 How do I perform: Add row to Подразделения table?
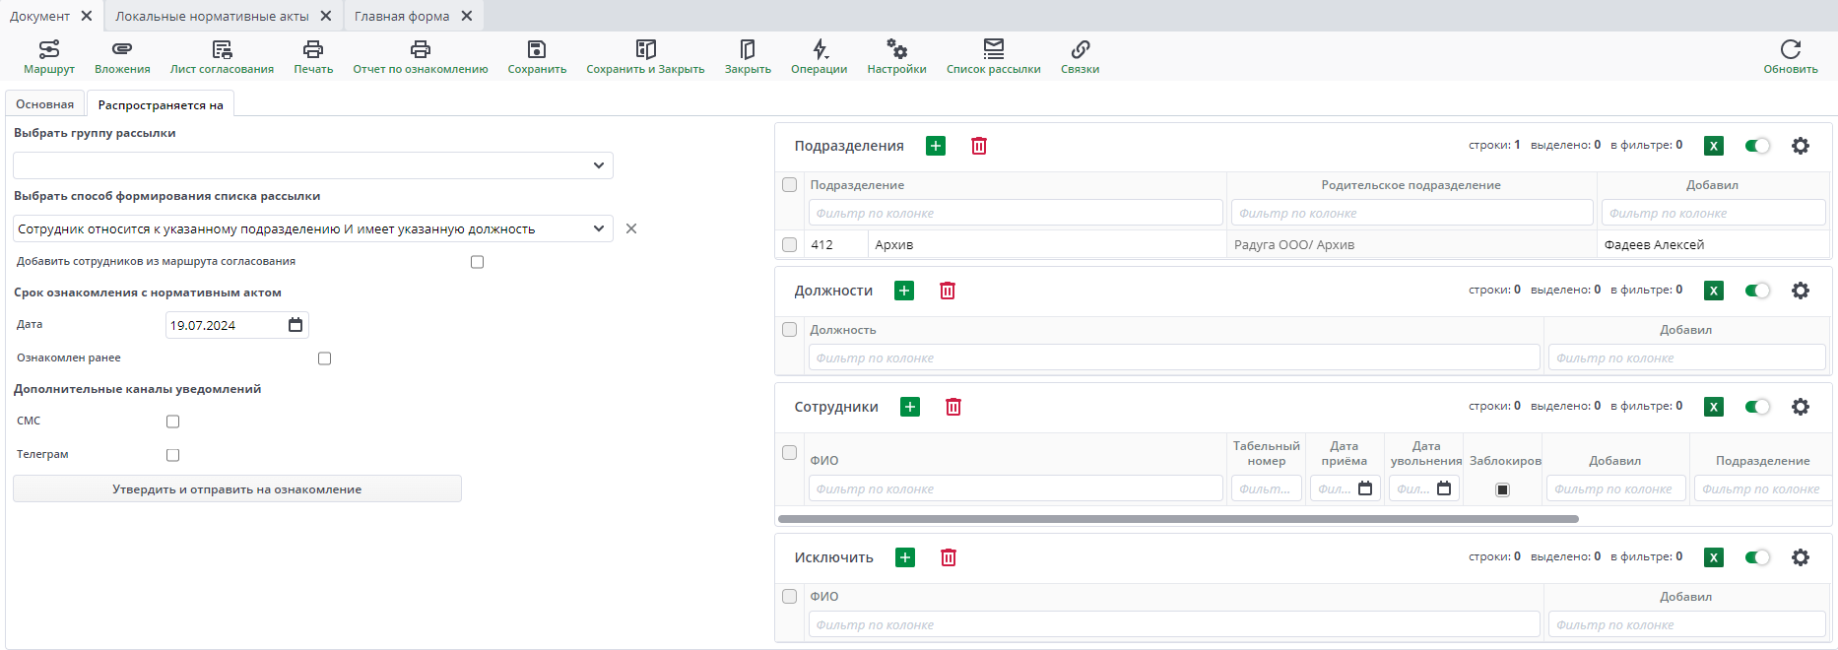tap(936, 146)
